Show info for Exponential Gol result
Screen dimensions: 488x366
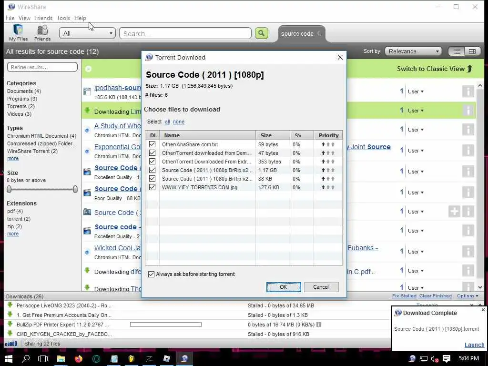pyautogui.click(x=468, y=150)
